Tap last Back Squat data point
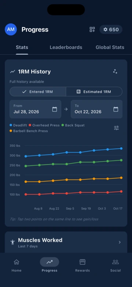This screenshot has width=132, height=287. point(121,160)
